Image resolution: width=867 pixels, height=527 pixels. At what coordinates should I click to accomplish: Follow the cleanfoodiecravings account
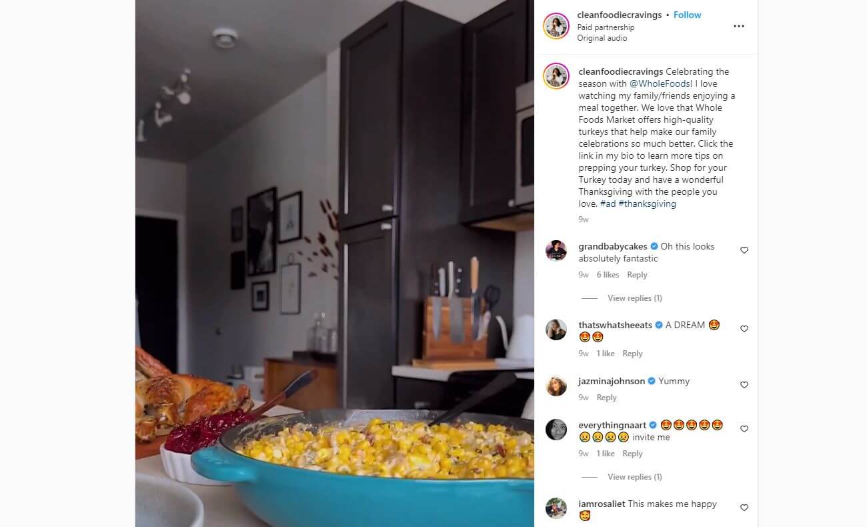coord(687,15)
